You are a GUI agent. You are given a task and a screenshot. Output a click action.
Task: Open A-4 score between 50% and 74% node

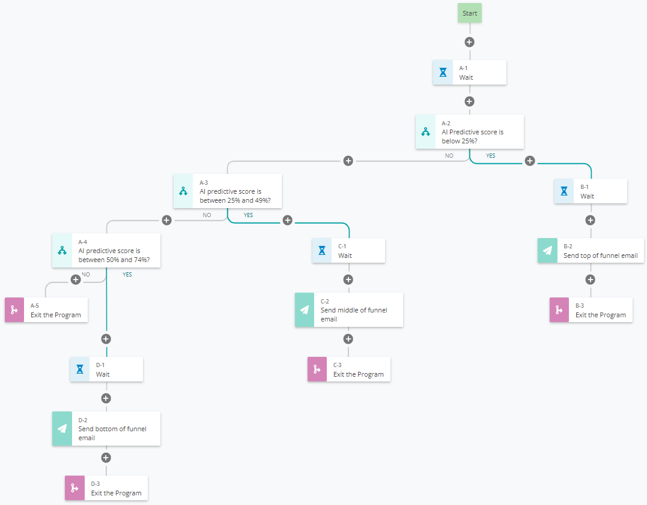click(106, 251)
